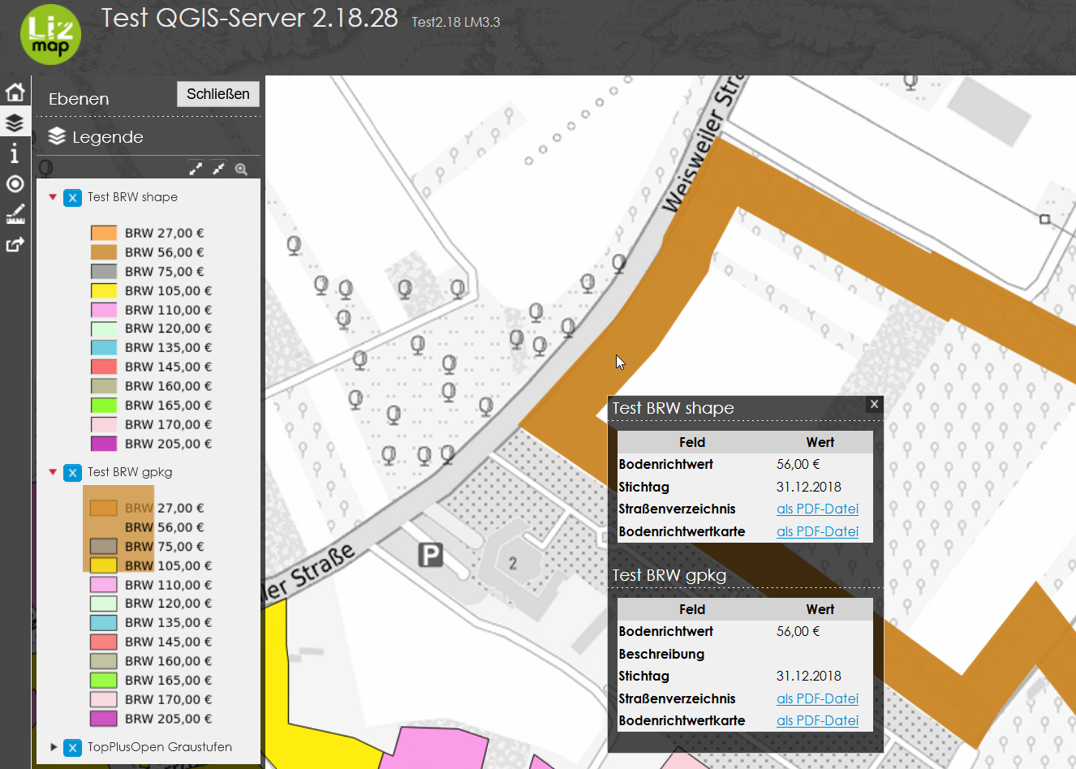This screenshot has width=1076, height=769.
Task: Click the geolocation circle icon in the sidebar
Action: (14, 184)
